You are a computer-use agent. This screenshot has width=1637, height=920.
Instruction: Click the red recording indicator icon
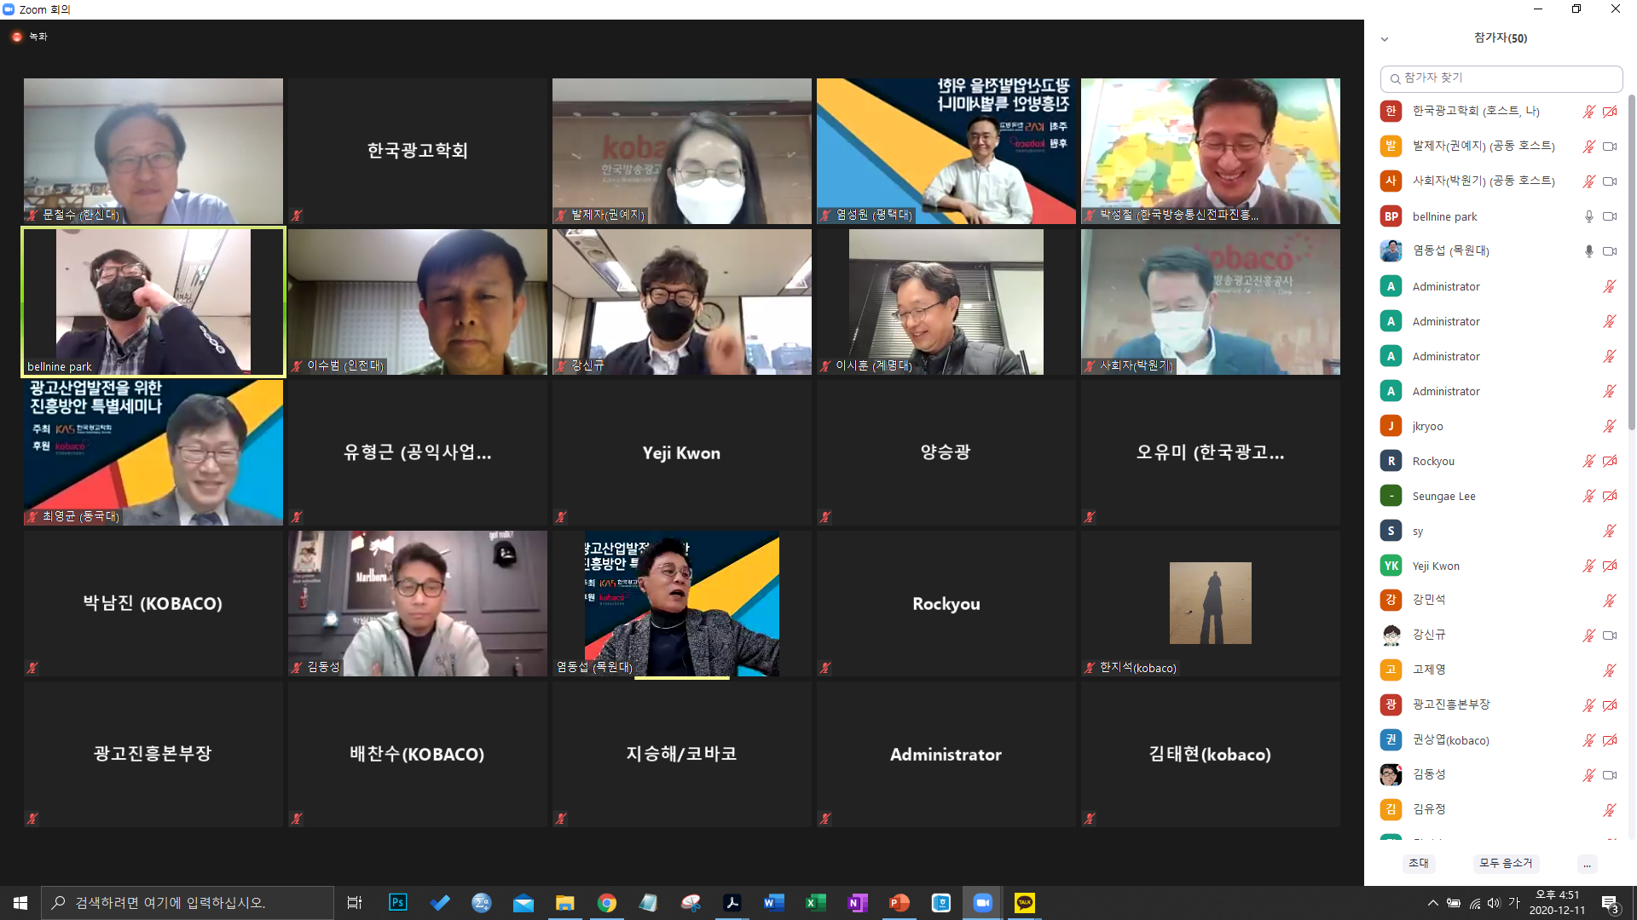click(17, 37)
